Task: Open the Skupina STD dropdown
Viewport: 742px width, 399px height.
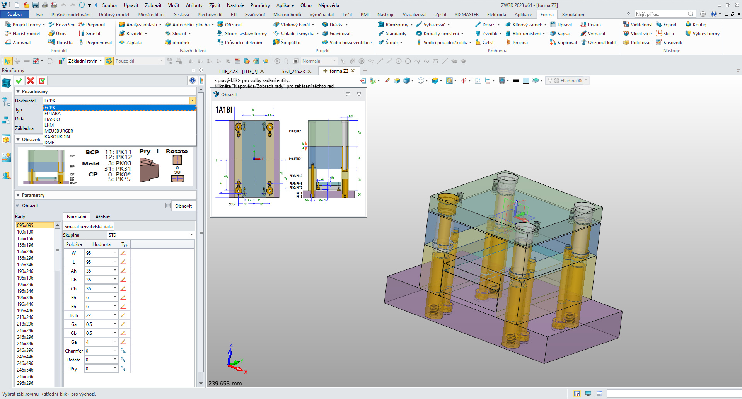Action: (x=191, y=235)
